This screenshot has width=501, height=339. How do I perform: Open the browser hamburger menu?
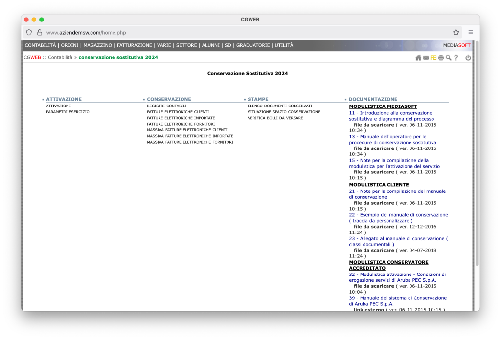(x=471, y=32)
